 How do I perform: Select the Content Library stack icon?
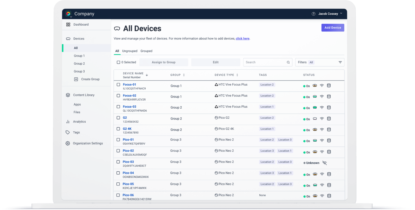(x=68, y=95)
